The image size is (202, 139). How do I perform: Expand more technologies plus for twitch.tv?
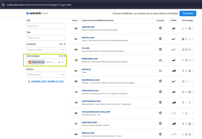point(193,71)
